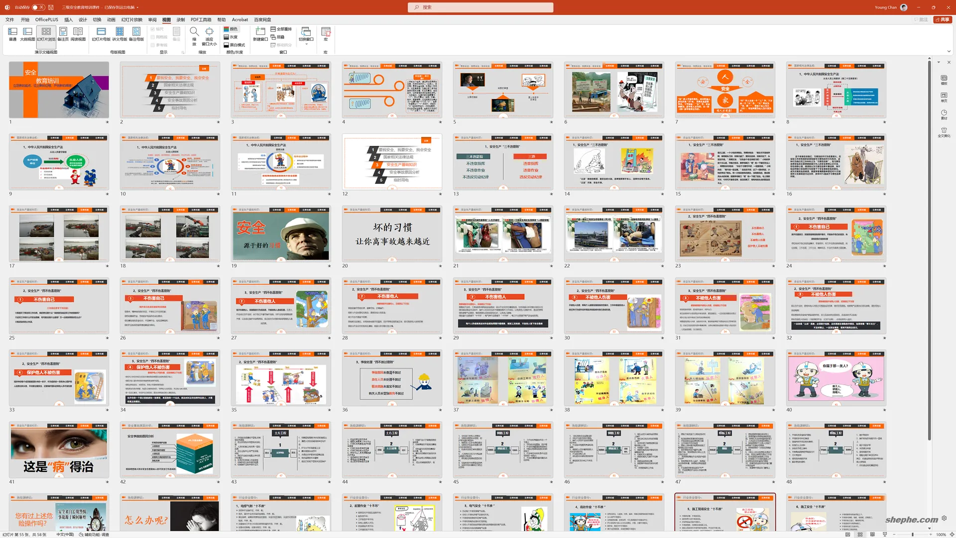Click Arrange All (全部重排)
This screenshot has height=538, width=956.
[281, 29]
